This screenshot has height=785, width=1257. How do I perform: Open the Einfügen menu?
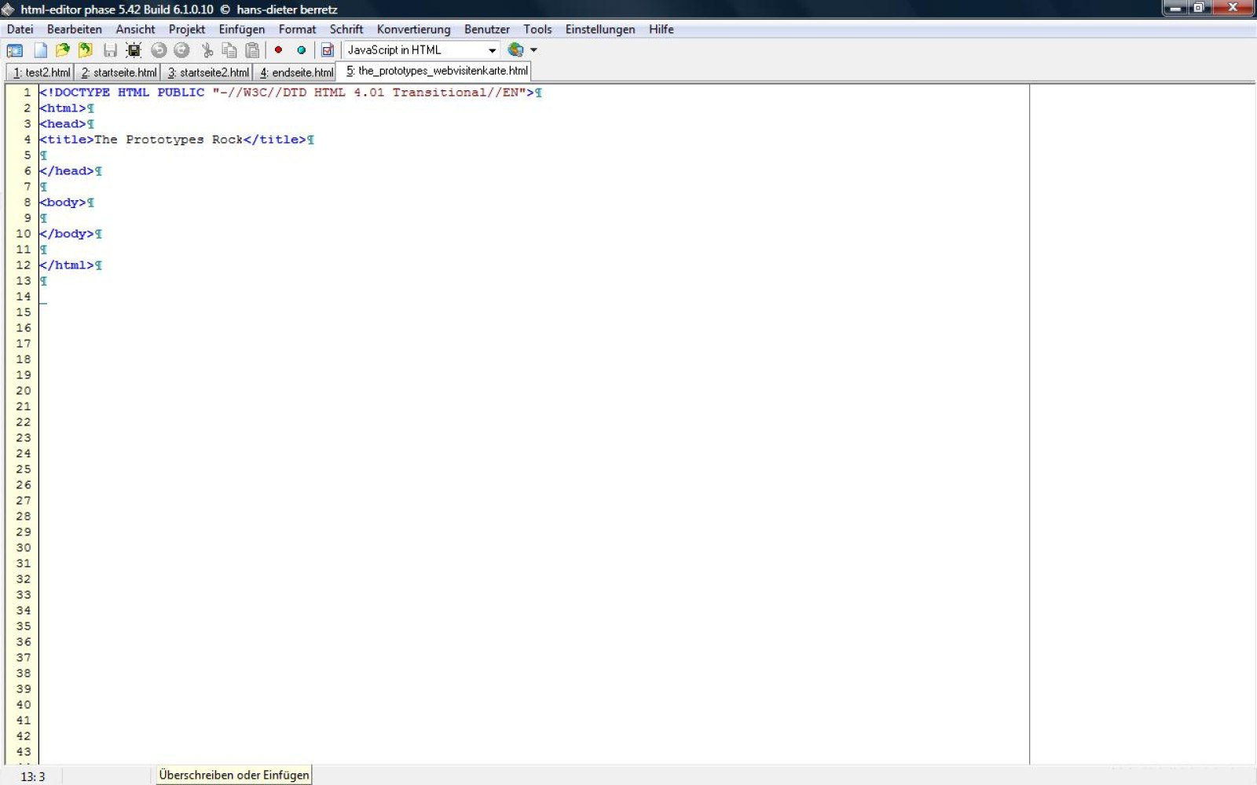point(242,29)
